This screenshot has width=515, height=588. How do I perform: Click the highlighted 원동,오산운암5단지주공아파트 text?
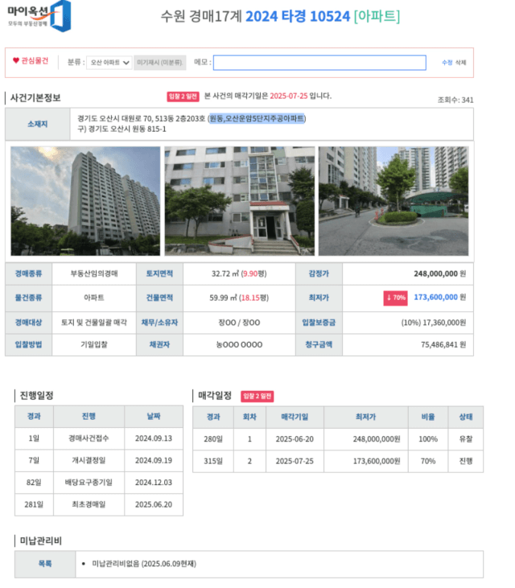(257, 118)
